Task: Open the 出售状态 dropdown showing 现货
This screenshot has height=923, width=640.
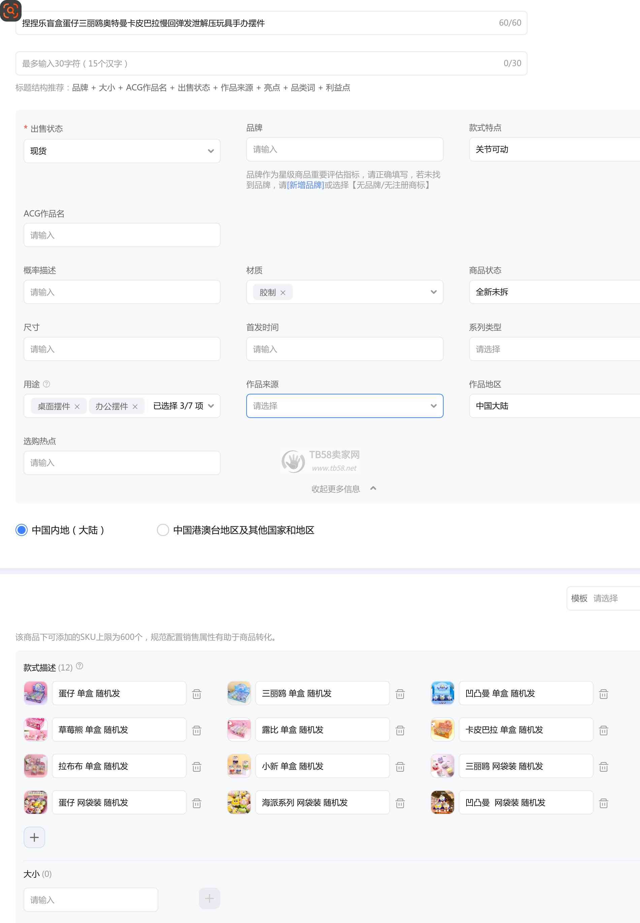Action: point(122,151)
